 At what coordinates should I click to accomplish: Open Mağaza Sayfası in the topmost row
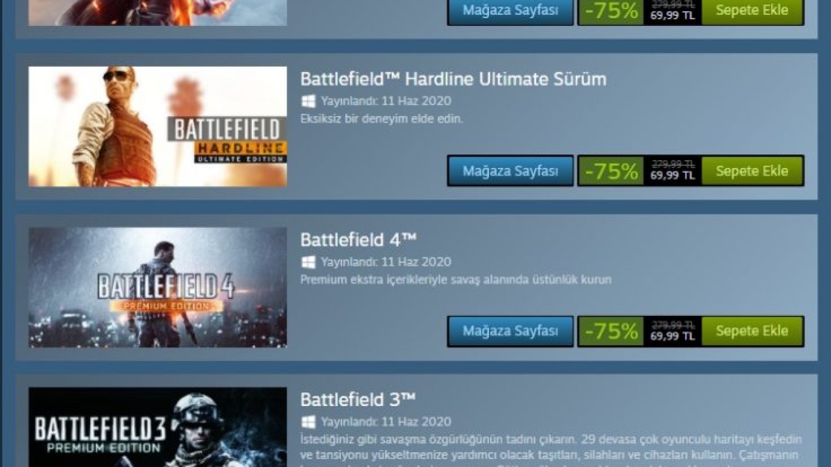[510, 12]
